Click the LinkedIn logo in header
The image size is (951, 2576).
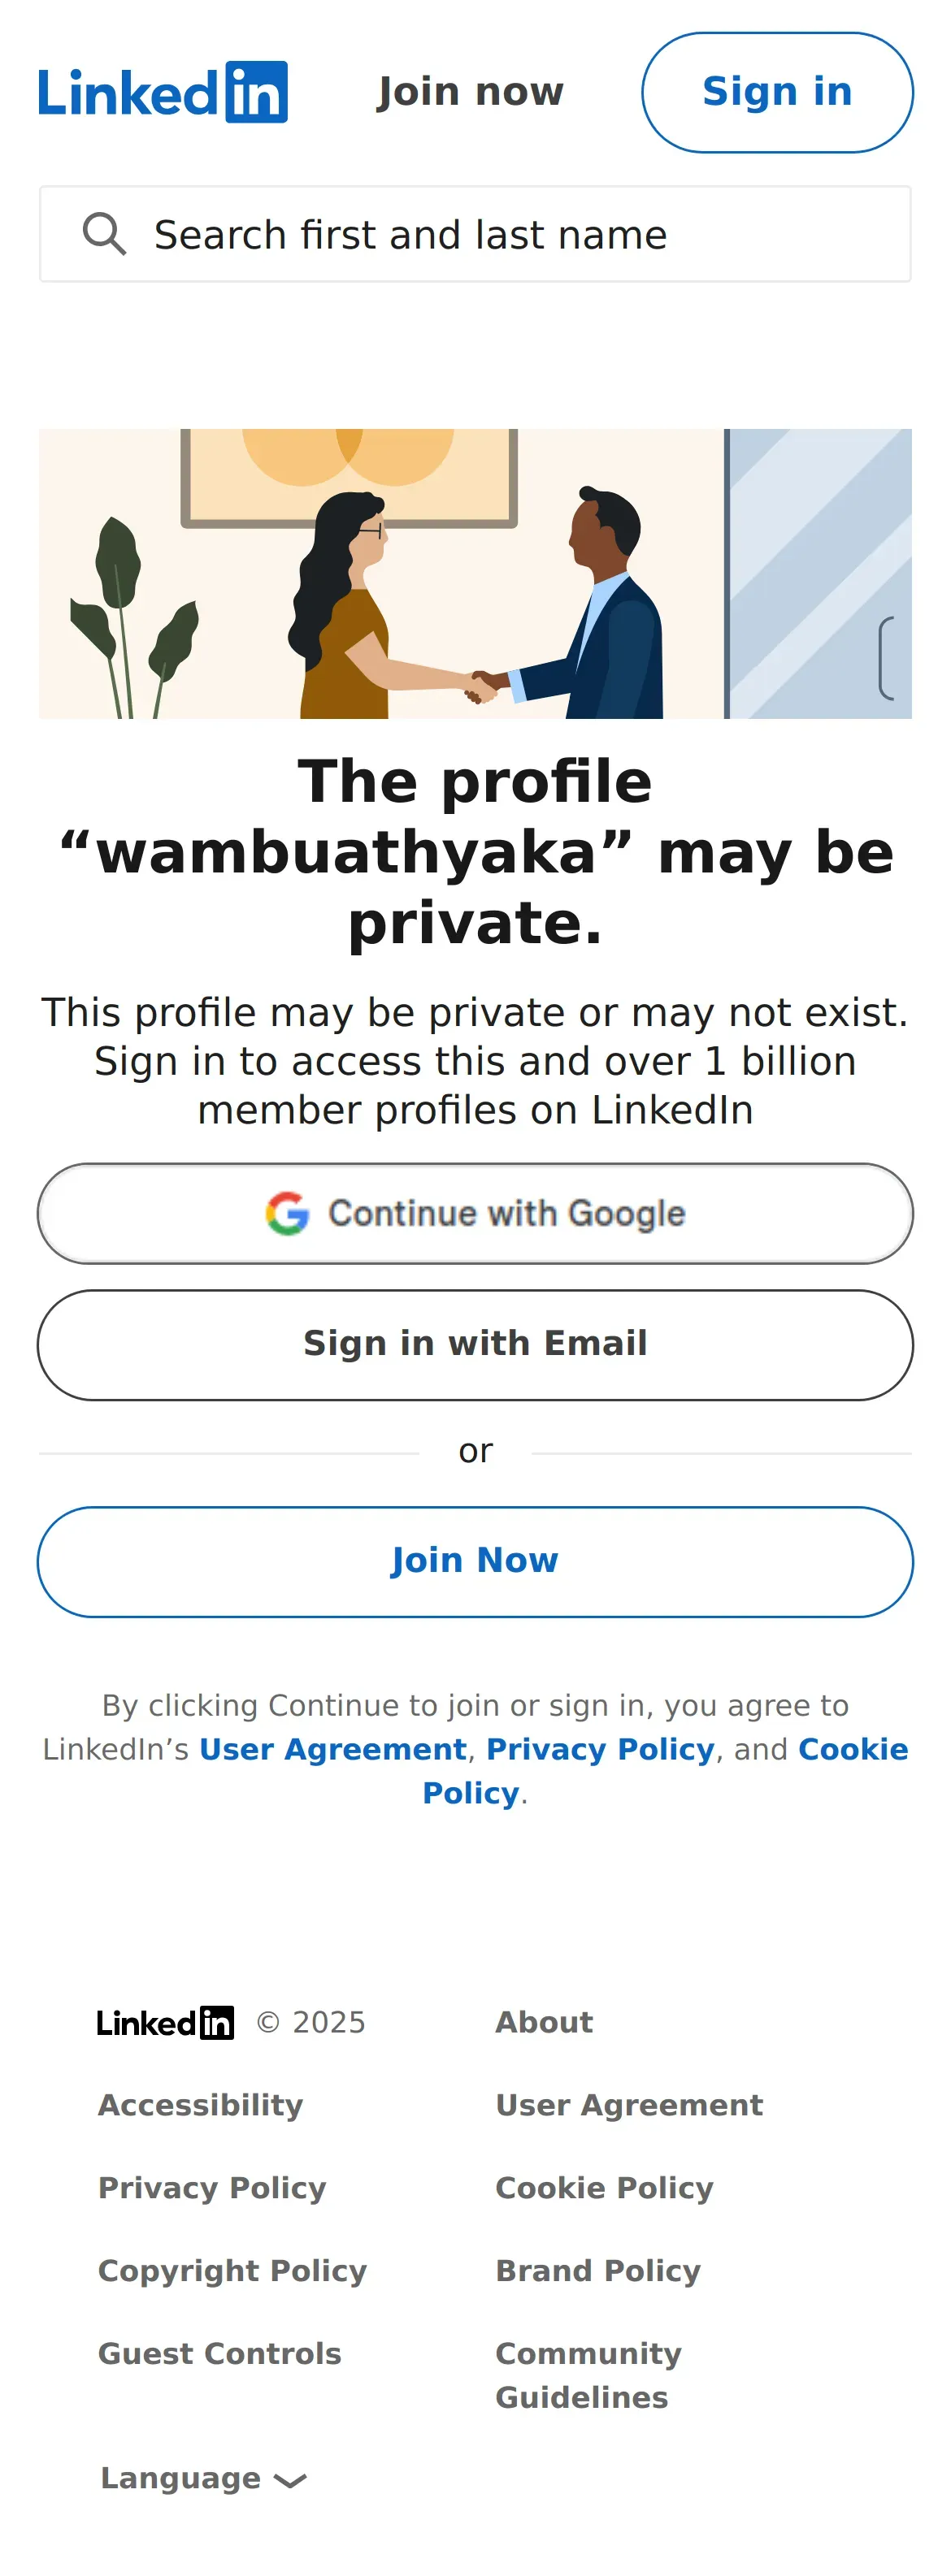(x=163, y=92)
